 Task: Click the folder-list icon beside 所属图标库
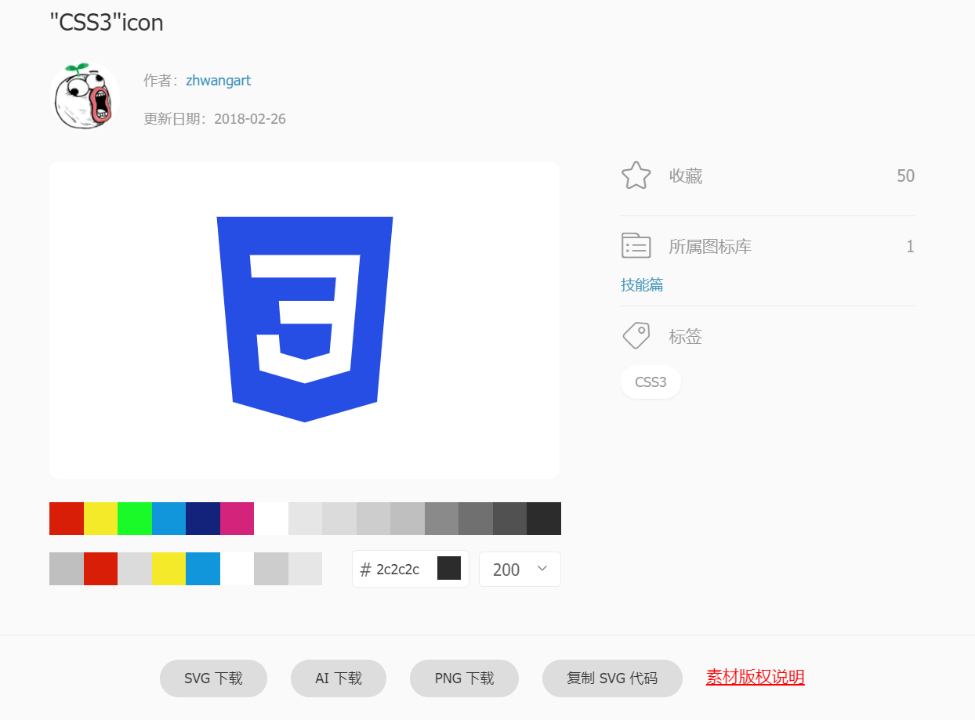636,245
